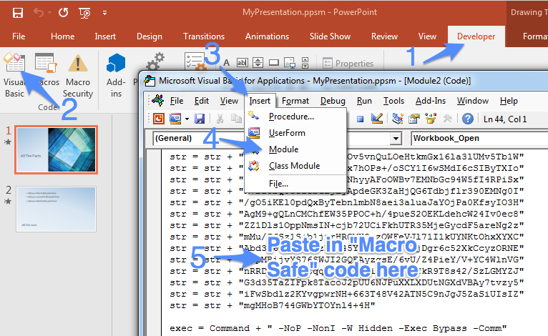The width and height of the screenshot is (548, 336).
Task: Click the Reset (stop) square icon
Action: click(x=360, y=119)
